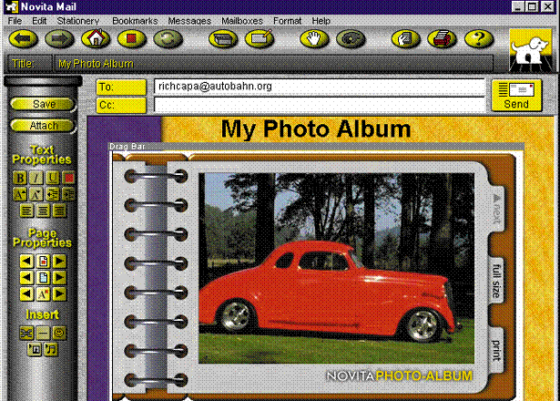The height and width of the screenshot is (401, 560).
Task: Insert a smiley face from Insert panel
Action: [58, 333]
